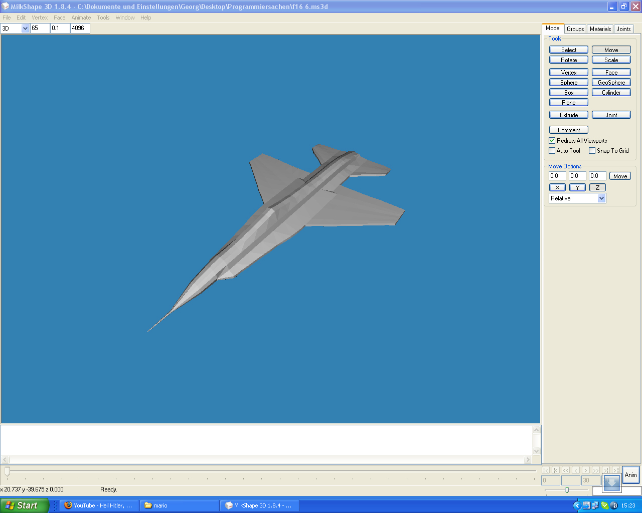Activate the Joint tool
The width and height of the screenshot is (642, 513).
tap(611, 115)
